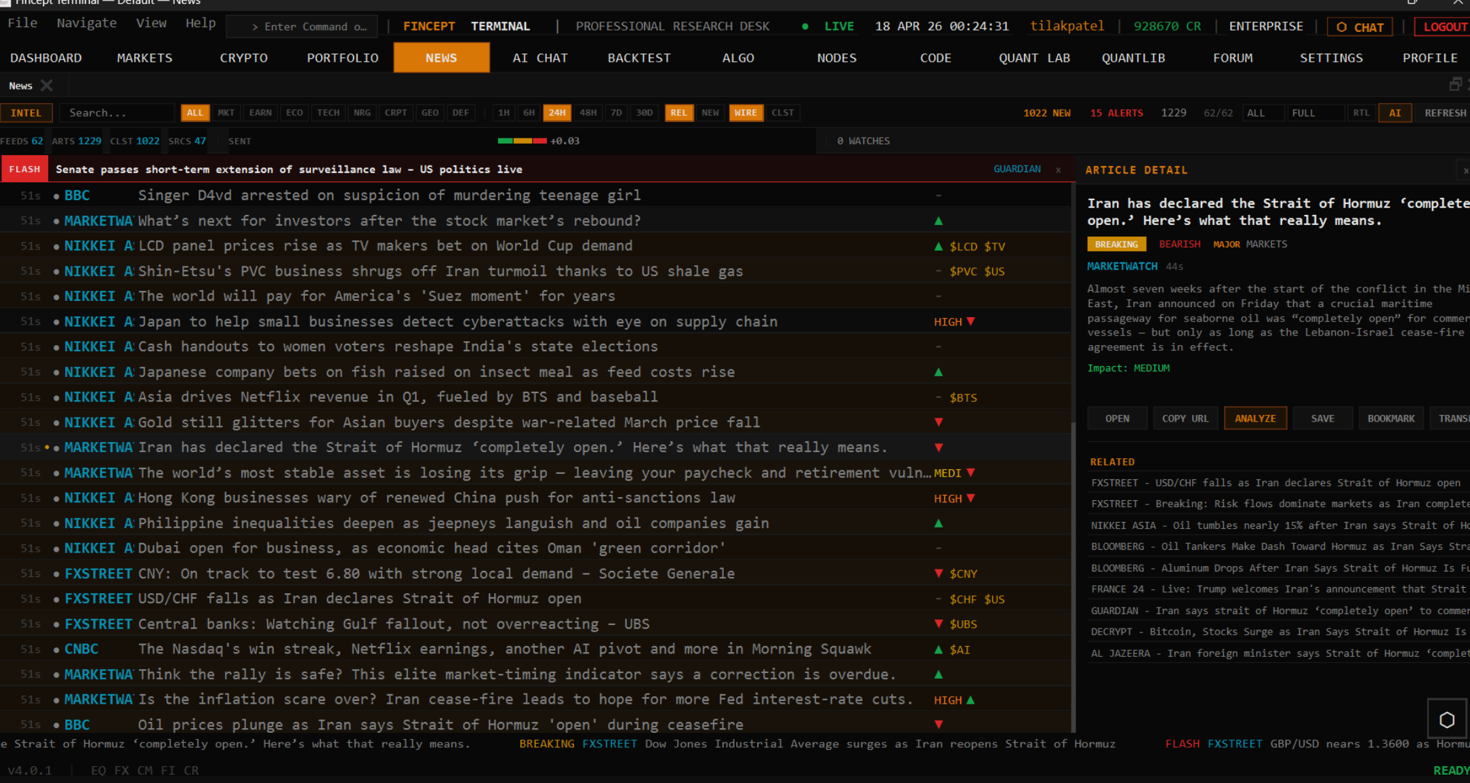Toggle the AI mode button

pyautogui.click(x=1395, y=113)
